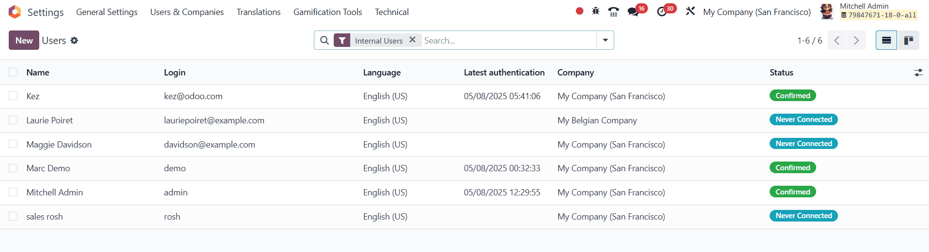This screenshot has width=929, height=252.
Task: Open the Users gear actions menu
Action: (74, 41)
